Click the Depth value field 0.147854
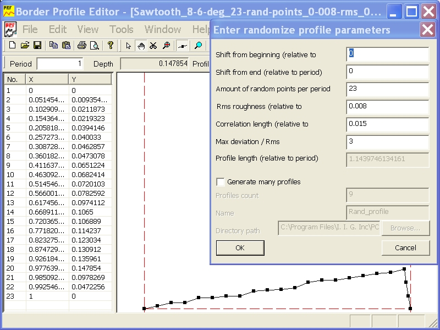The width and height of the screenshot is (440, 330). pos(155,64)
